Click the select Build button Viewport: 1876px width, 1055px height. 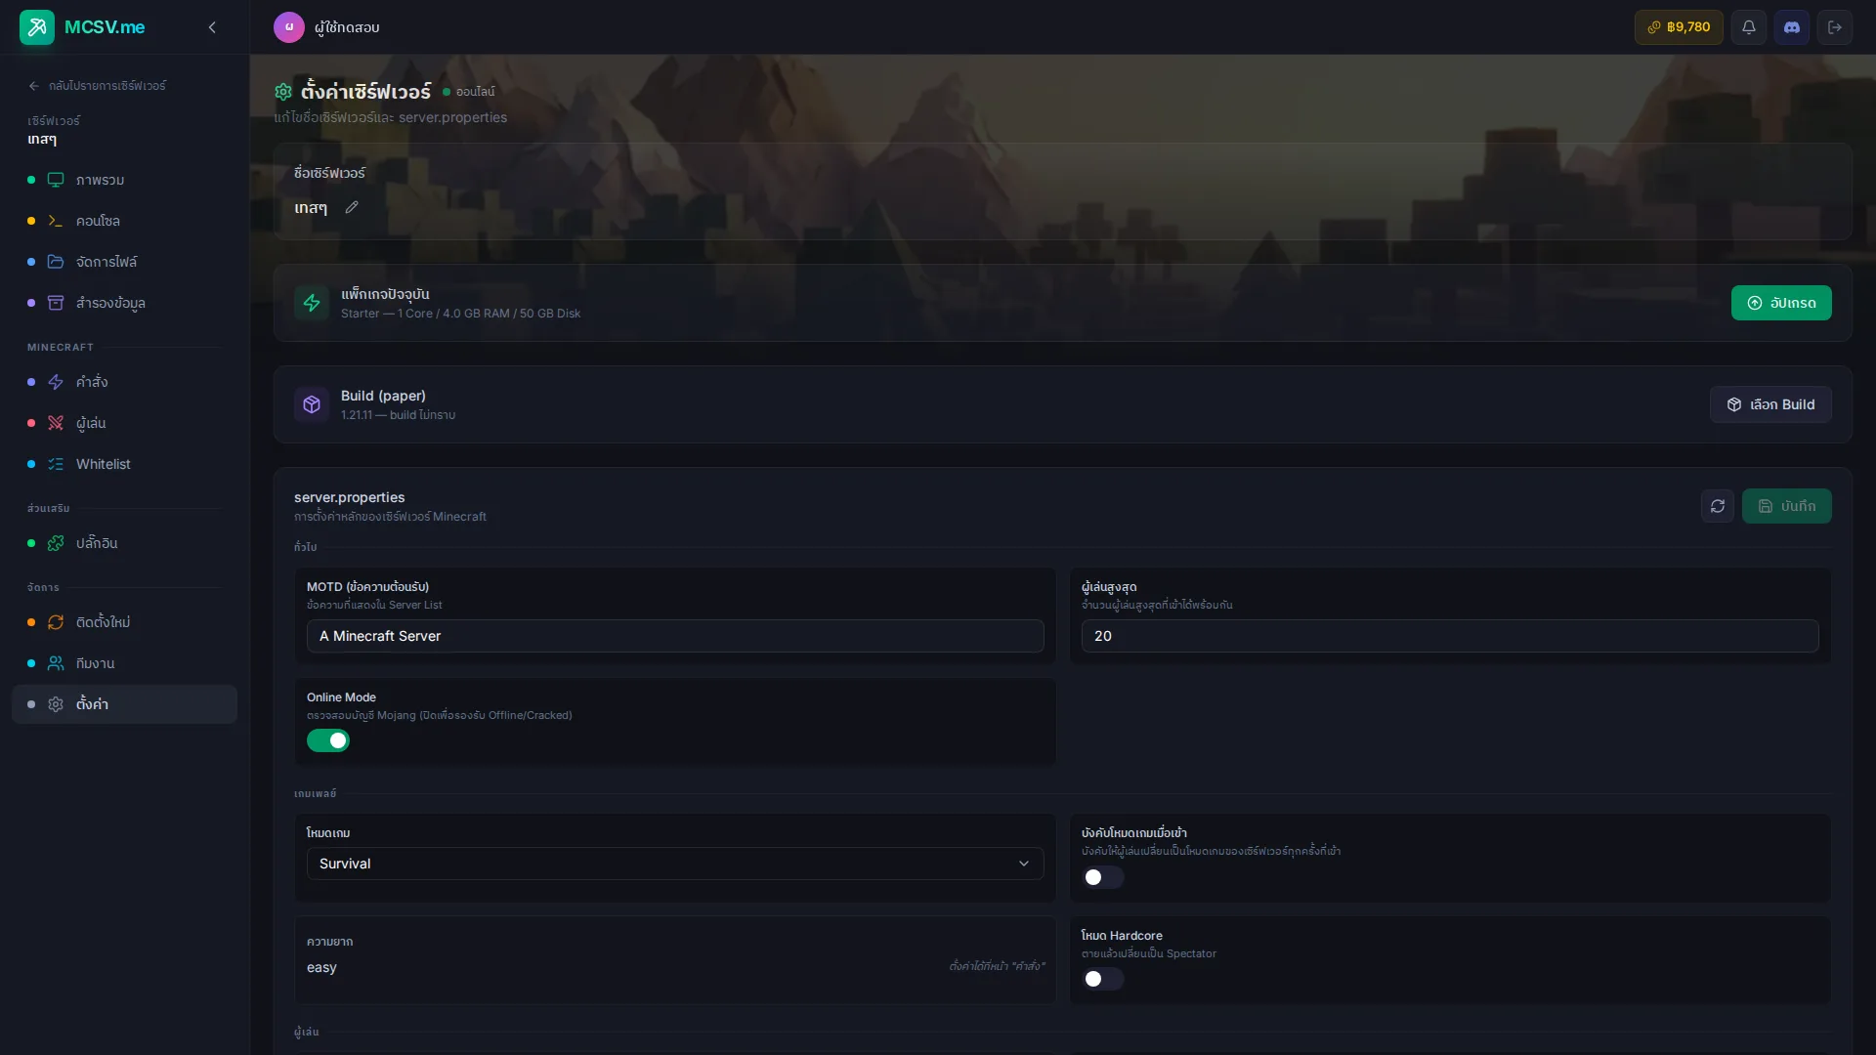click(1769, 404)
